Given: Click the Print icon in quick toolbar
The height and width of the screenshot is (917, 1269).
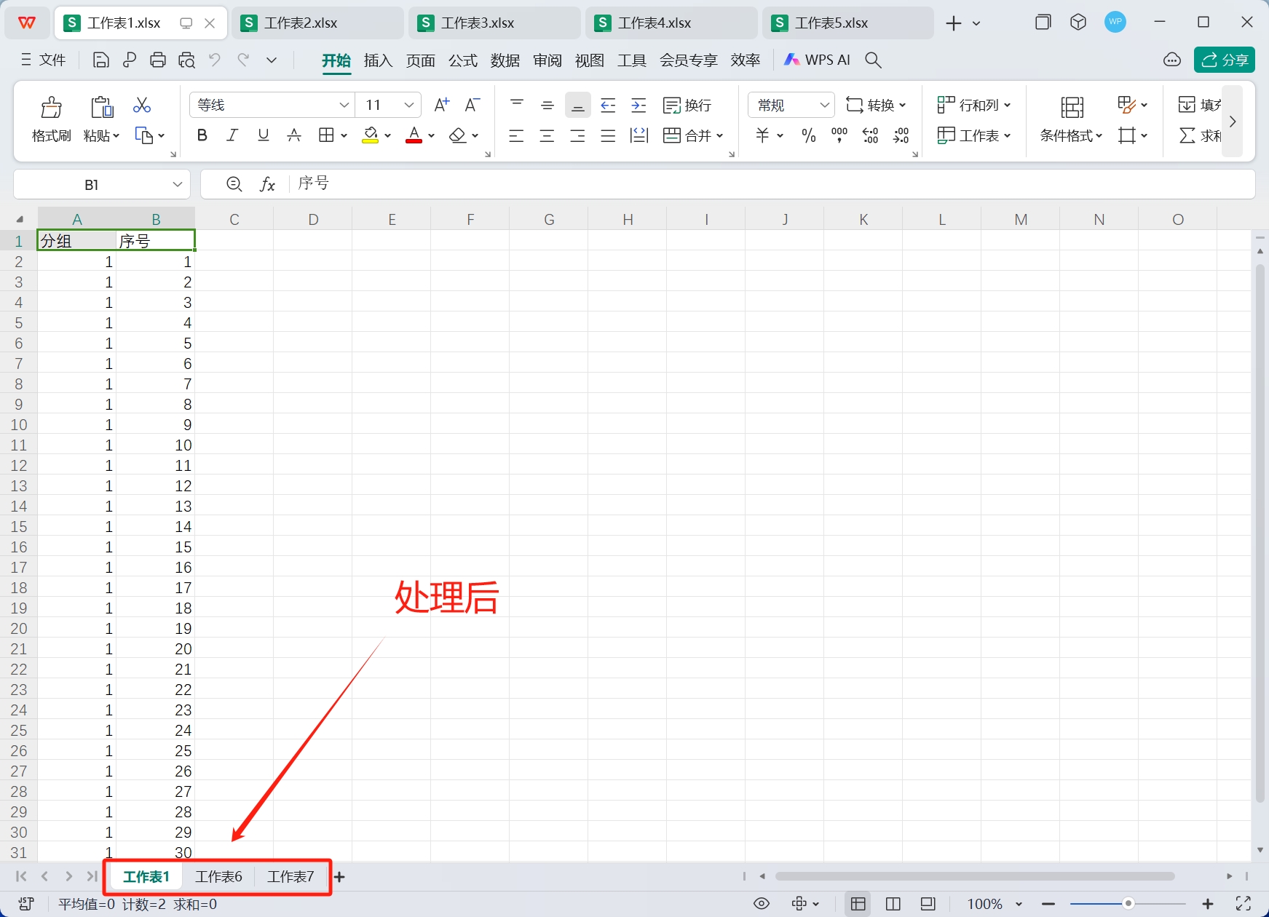Looking at the screenshot, I should (158, 60).
